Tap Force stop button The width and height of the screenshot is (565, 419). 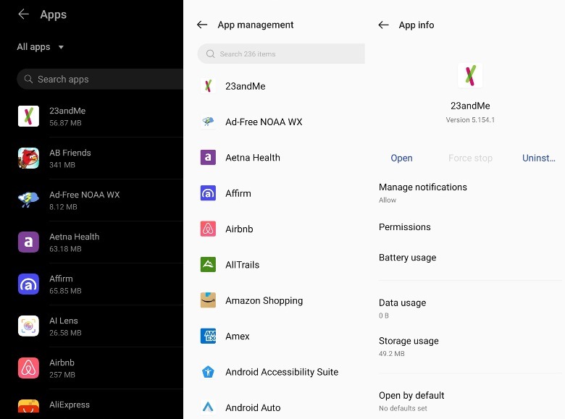click(x=470, y=158)
